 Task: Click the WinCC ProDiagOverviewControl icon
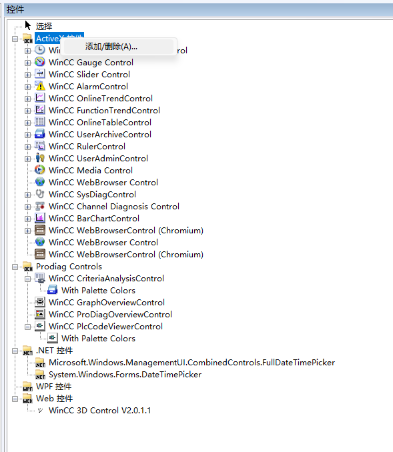(x=40, y=314)
